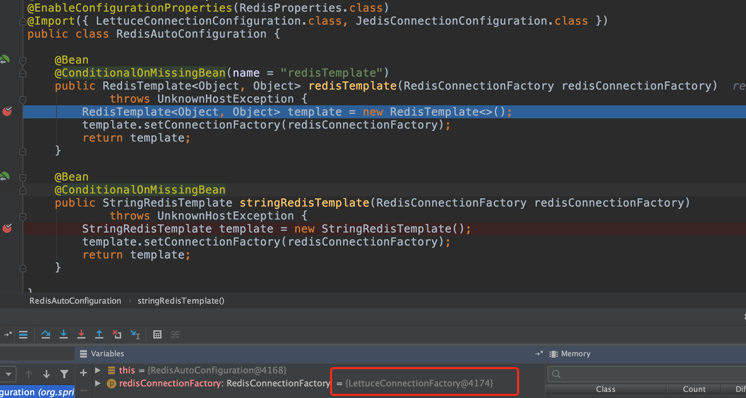Click the Show Execution Point icon

coord(23,334)
